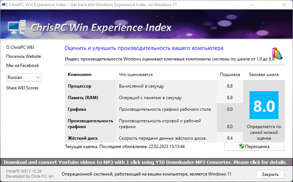Open Мы на Facebook link
Image resolution: width=293 pixels, height=182 pixels.
click(x=22, y=65)
